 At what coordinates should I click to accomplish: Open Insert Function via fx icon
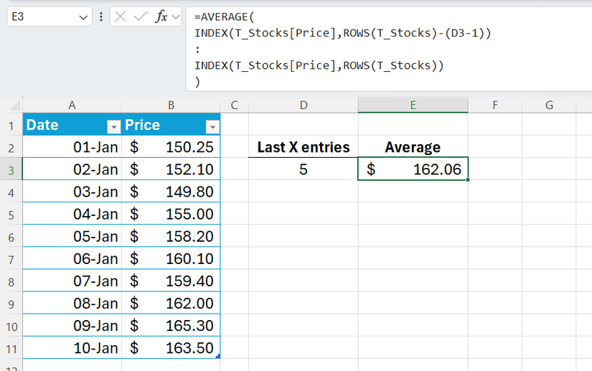(x=161, y=17)
